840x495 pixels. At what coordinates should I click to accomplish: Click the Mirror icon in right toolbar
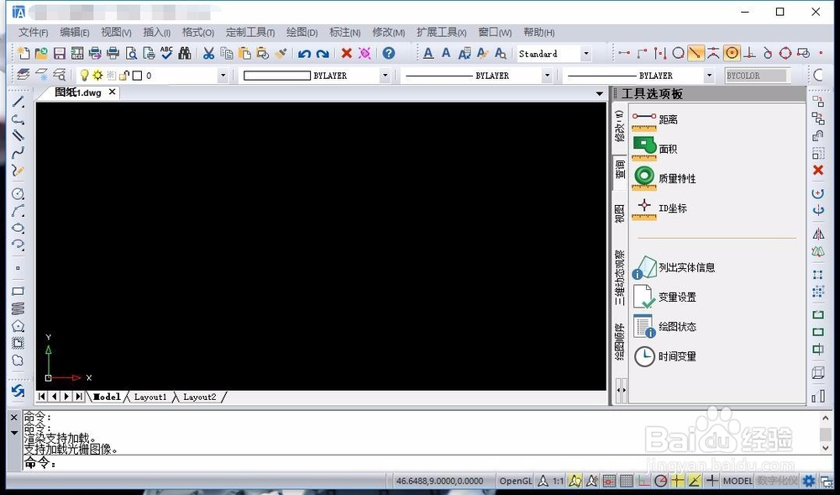[x=818, y=234]
